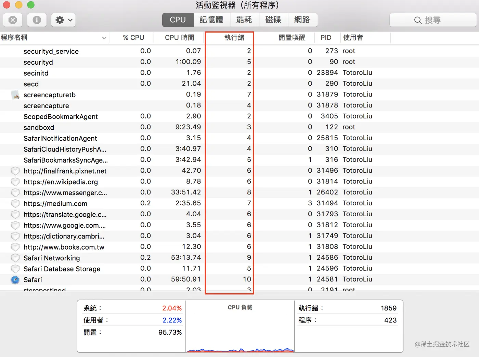Select the securityd_service process row
This screenshot has height=357, width=479.
(239, 51)
